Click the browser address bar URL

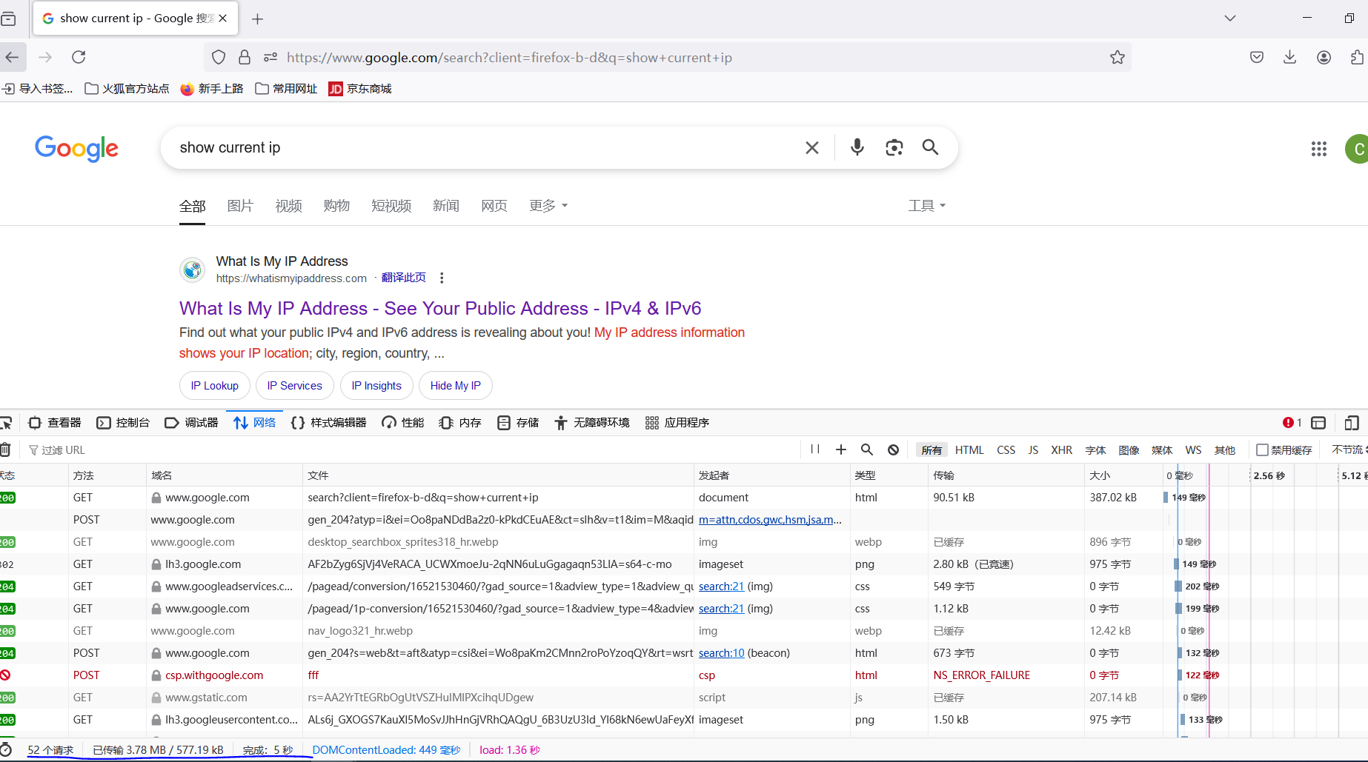(509, 58)
